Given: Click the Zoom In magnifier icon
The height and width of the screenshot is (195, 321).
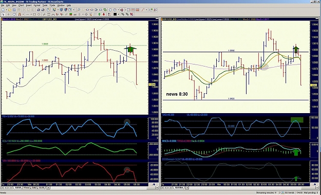Looking at the screenshot, I should click(79, 10).
